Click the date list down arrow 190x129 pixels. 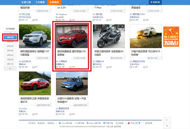10,69
